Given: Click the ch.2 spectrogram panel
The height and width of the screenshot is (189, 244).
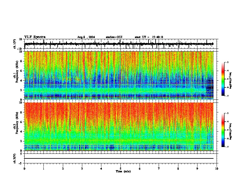Looking at the screenshot, I should [x=119, y=127].
